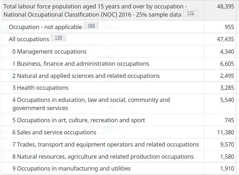Screen dimensions: 239x175
Task: Select the Natural resources, agriculture and production row
Action: click(103, 157)
